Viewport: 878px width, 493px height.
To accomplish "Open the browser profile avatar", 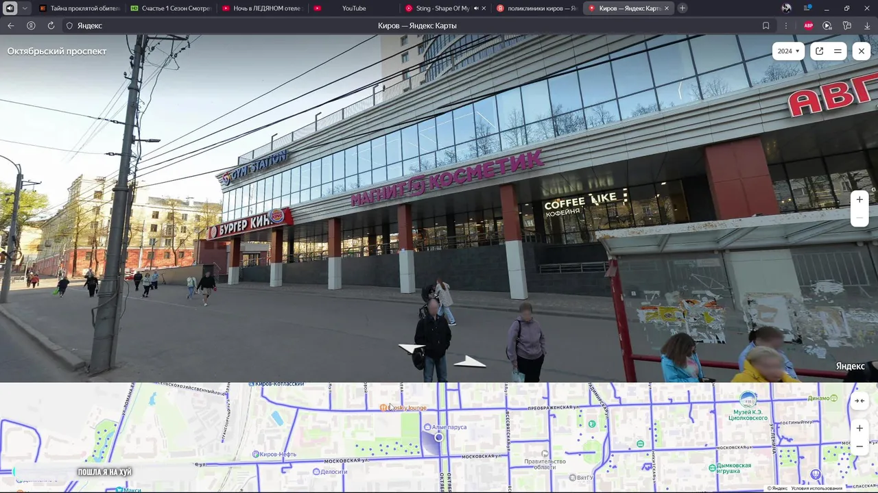I will pos(786,8).
